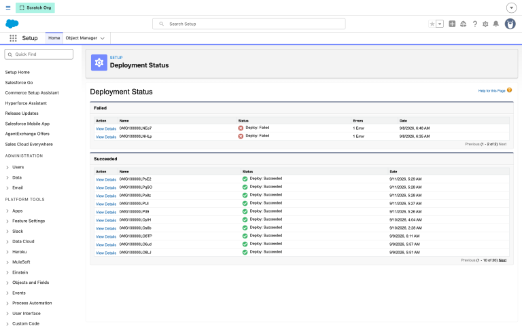The height and width of the screenshot is (326, 522).
Task: View Details for failed deployment 0AfG100000LNHLp
Action: (106, 137)
